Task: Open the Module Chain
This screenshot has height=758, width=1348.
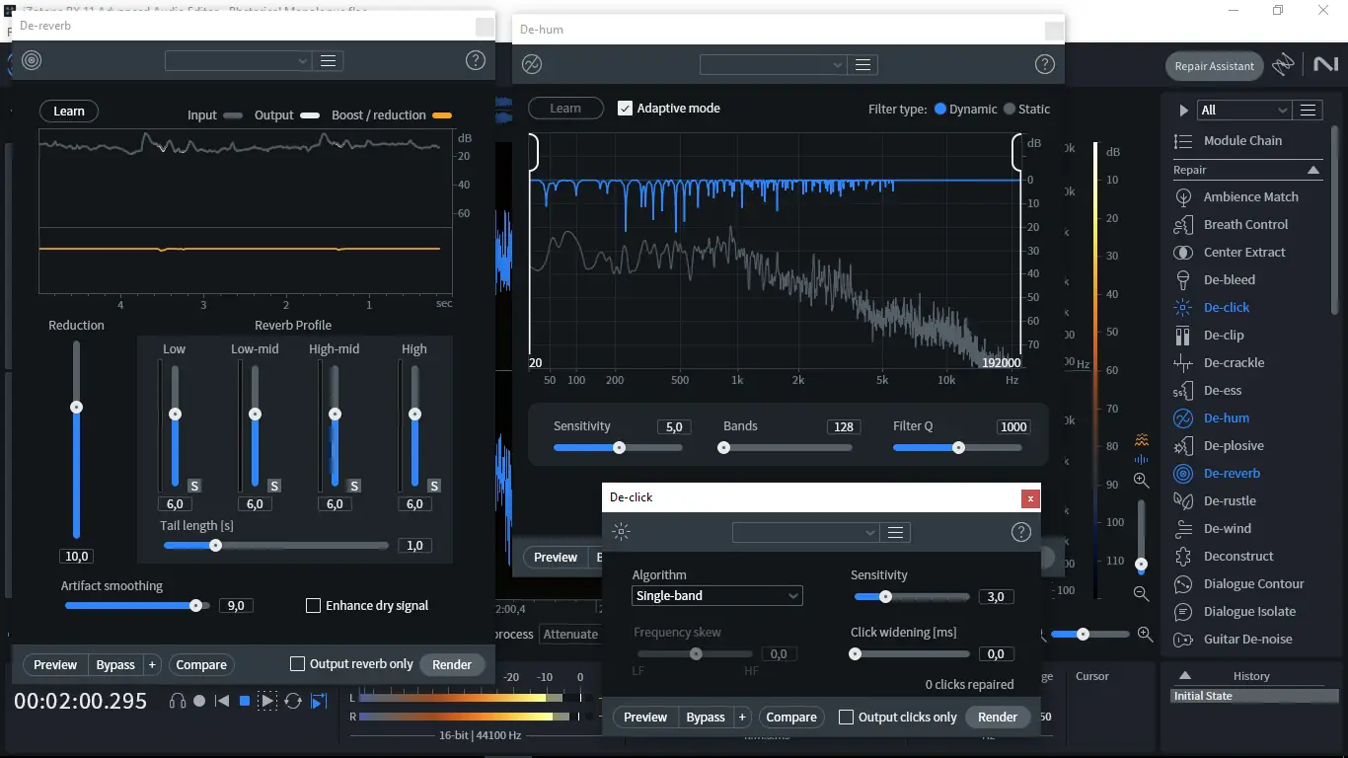Action: pyautogui.click(x=1229, y=141)
